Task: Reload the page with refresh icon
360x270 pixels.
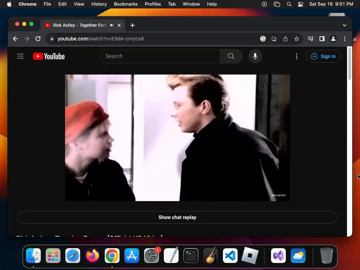Action: click(x=38, y=39)
